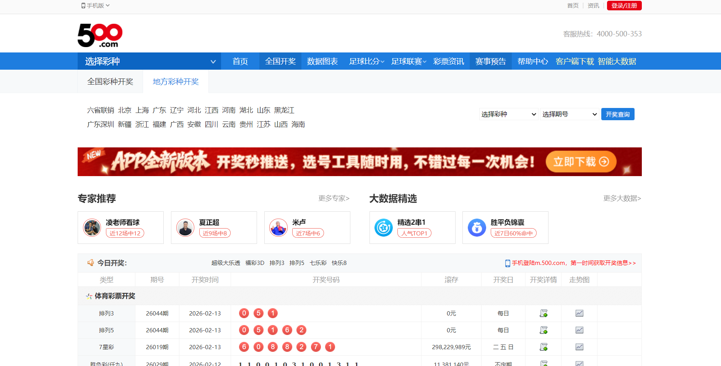Image resolution: width=721 pixels, height=366 pixels.
Task: Click the 开奖查询 button
Action: pyautogui.click(x=617, y=114)
